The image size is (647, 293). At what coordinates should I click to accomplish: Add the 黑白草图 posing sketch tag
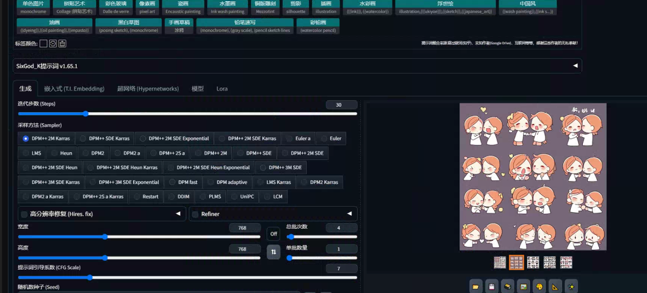[x=128, y=26]
